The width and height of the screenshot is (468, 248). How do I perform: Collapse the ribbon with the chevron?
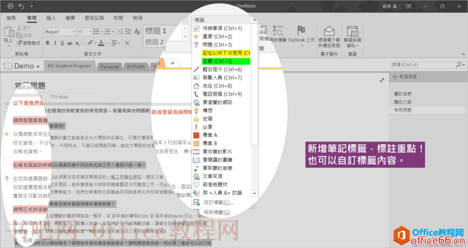[463, 54]
